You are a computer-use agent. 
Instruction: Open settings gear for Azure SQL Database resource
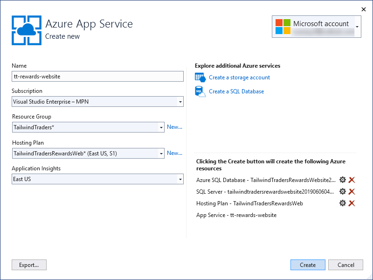point(342,180)
